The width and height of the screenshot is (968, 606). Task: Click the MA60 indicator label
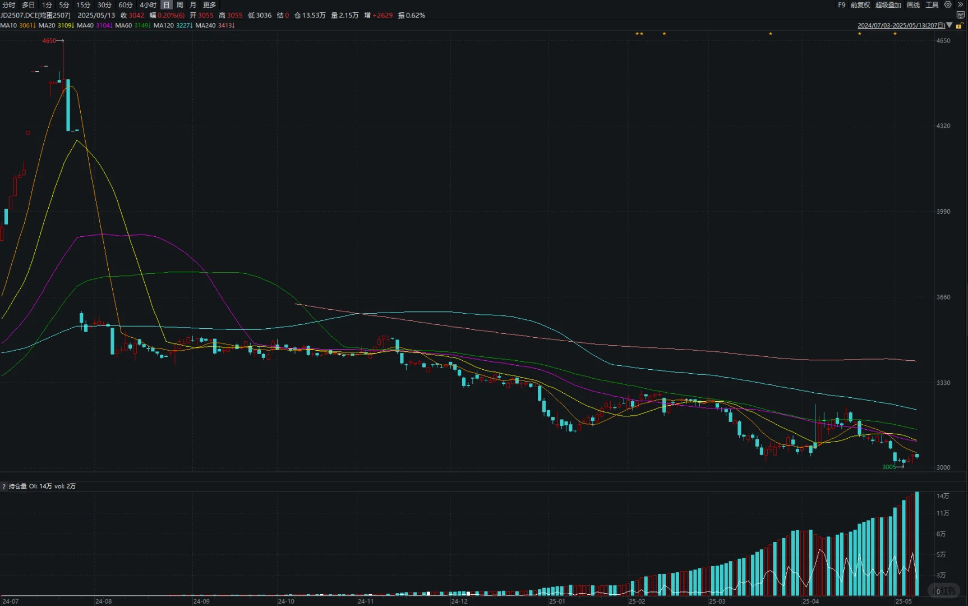tap(123, 25)
